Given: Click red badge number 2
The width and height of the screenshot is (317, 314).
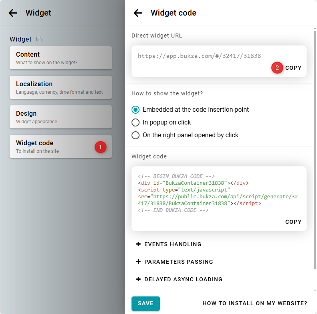Looking at the screenshot, I should coord(277,68).
